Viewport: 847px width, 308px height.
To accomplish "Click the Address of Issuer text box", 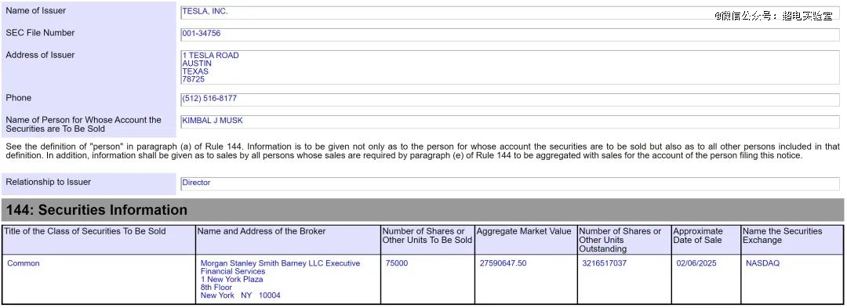I will [x=510, y=67].
